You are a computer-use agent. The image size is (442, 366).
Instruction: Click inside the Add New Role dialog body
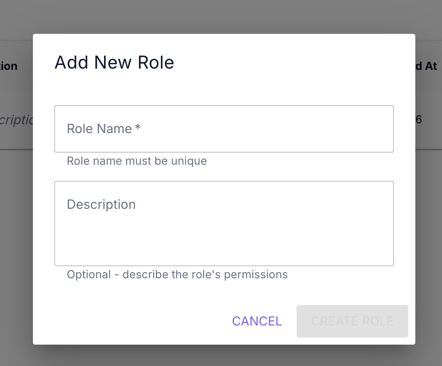point(224,294)
